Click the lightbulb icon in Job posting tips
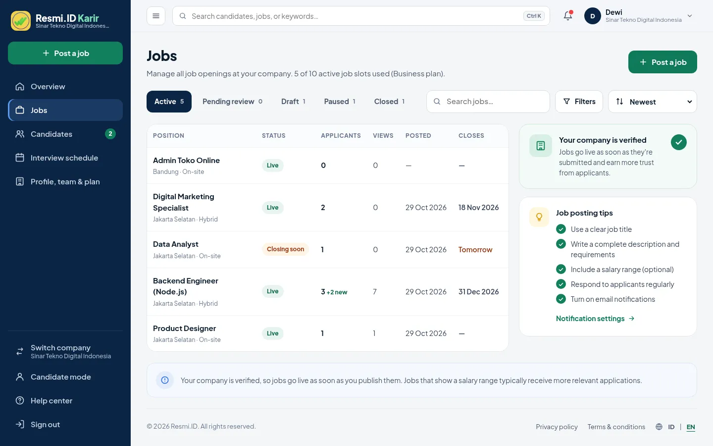713x446 pixels. (539, 217)
